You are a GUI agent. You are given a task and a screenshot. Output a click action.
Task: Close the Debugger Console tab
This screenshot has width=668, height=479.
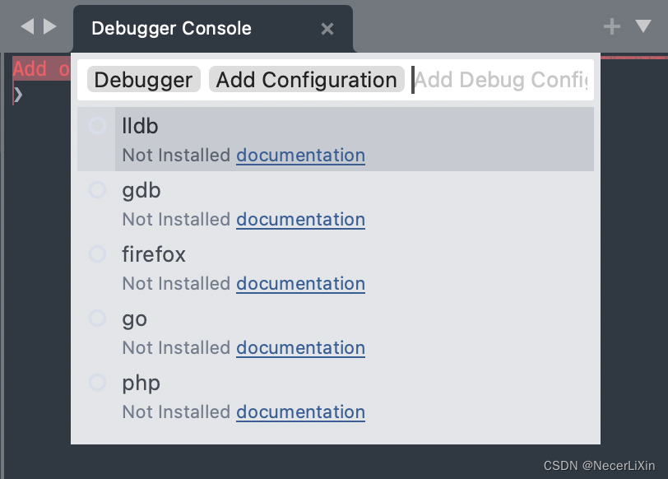coord(327,29)
